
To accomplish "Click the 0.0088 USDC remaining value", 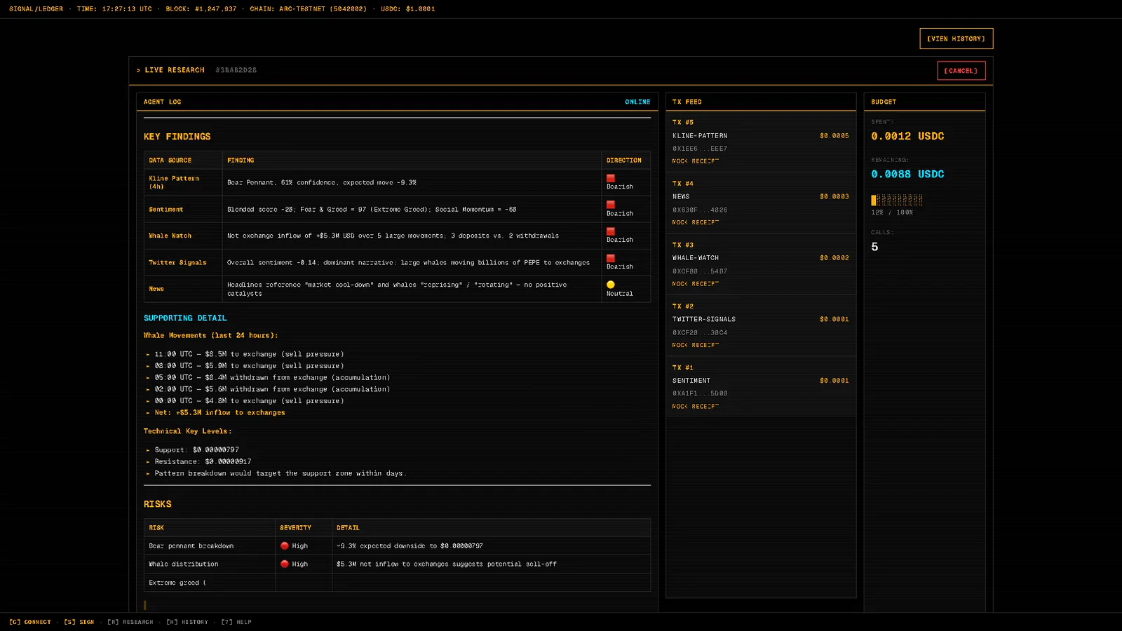I will pyautogui.click(x=907, y=174).
